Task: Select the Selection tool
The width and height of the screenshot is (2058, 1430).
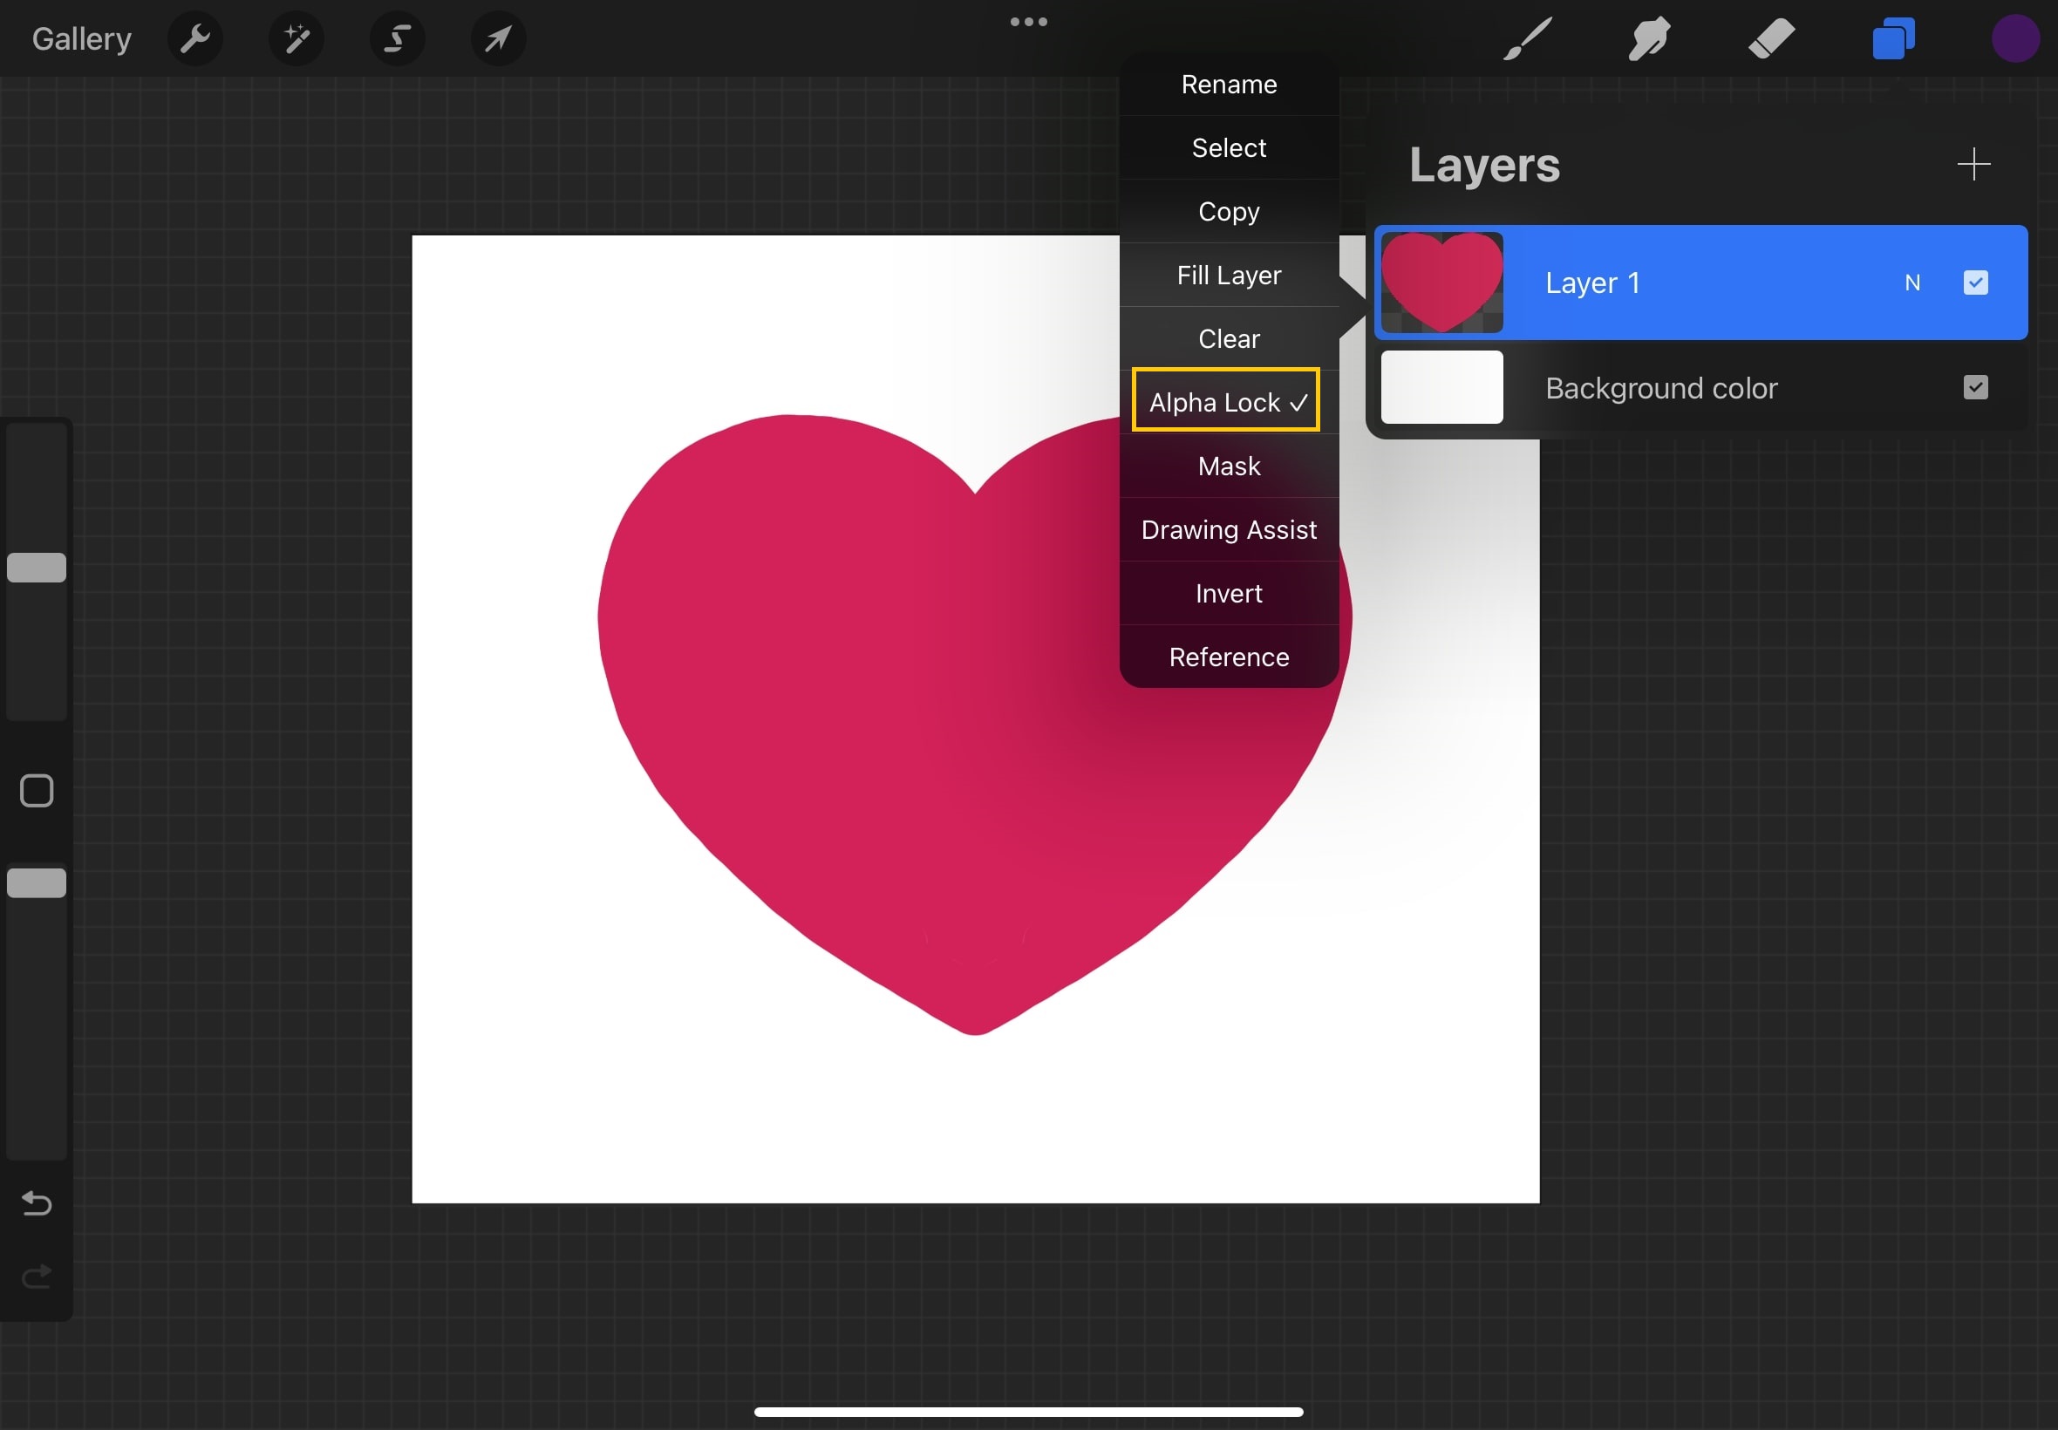Action: [397, 37]
